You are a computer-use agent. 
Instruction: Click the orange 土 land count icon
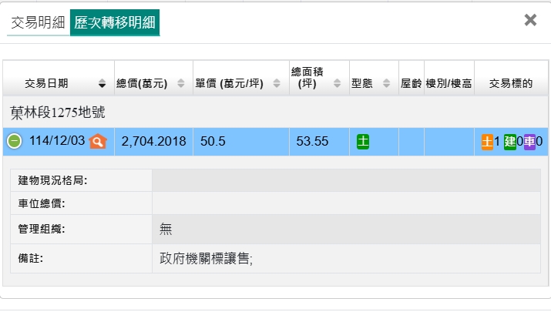click(487, 142)
